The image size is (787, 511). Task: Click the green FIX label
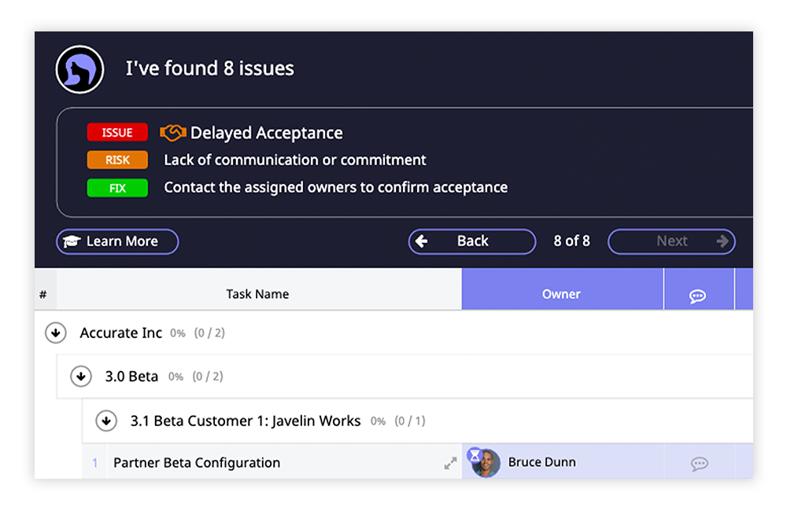tap(117, 188)
